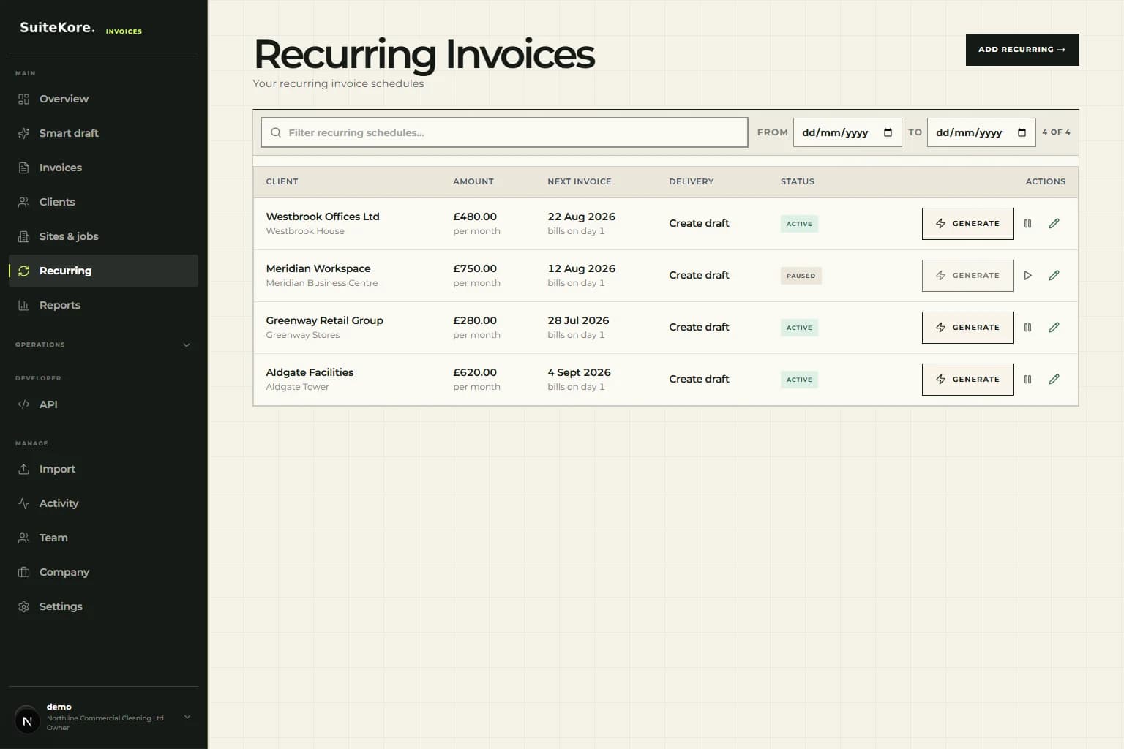Generate invoice for Meridian Workspace
The image size is (1124, 749).
[x=967, y=276]
